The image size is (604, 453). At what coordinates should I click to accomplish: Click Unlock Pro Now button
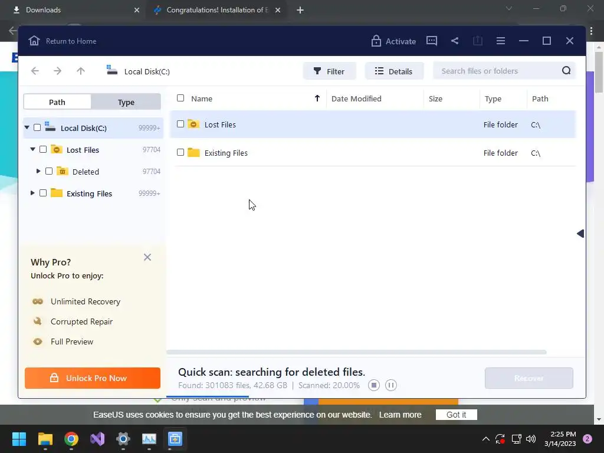pos(93,378)
